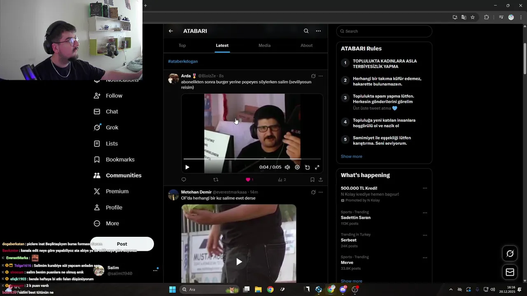Enter fullscreen on Arda's video
Screen dimensions: 527x296
coord(317,167)
